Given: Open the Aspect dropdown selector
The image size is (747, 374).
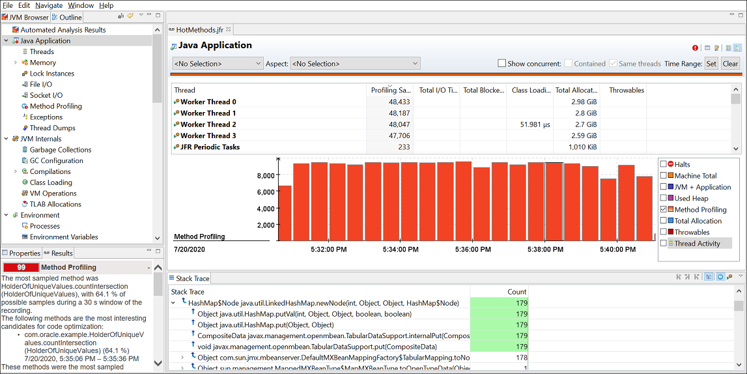Looking at the screenshot, I should coord(355,63).
